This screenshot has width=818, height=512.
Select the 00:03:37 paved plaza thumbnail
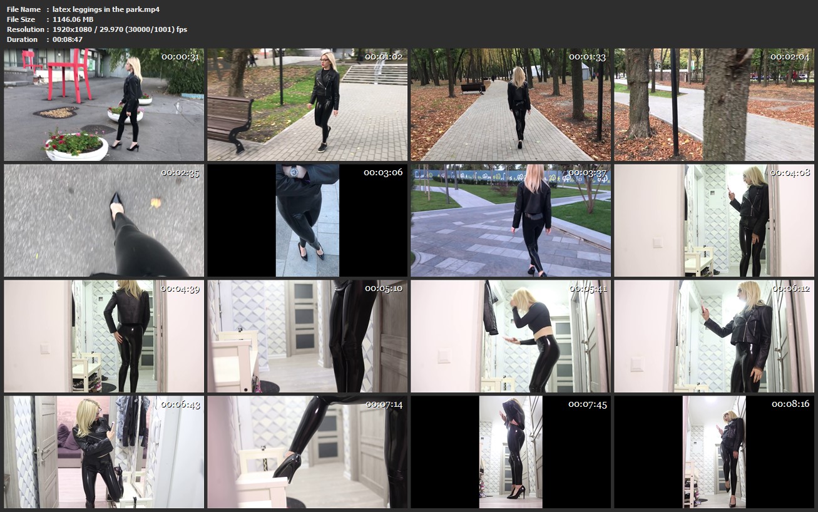point(511,220)
